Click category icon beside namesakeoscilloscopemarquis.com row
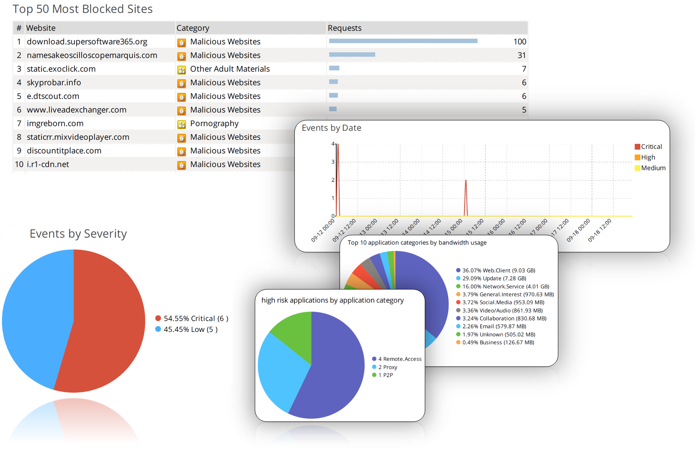 click(x=181, y=56)
